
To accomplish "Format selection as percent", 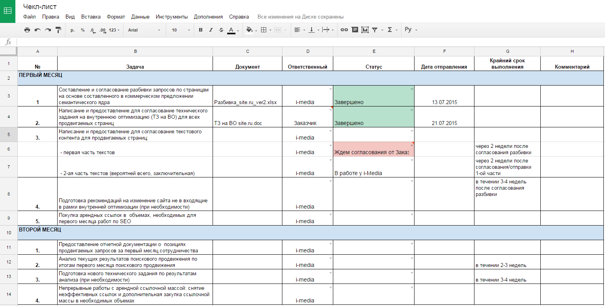I will click(82, 30).
